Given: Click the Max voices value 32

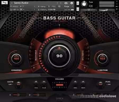Looking at the screenshot, I should [59, 6].
